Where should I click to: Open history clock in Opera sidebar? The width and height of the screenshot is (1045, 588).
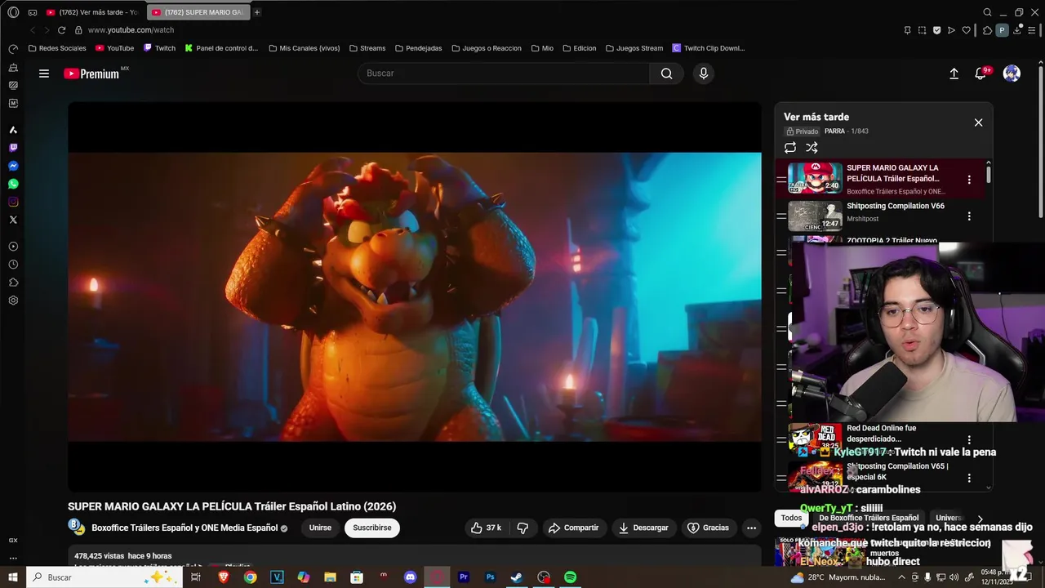(x=13, y=265)
